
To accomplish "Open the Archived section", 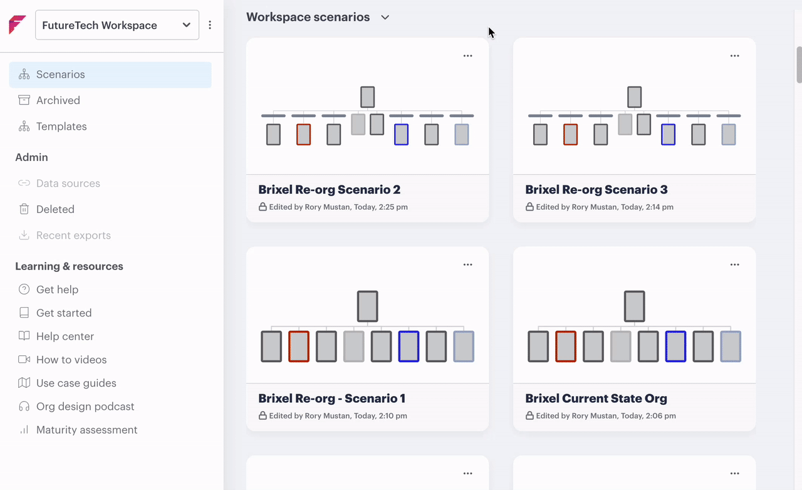I will (58, 100).
